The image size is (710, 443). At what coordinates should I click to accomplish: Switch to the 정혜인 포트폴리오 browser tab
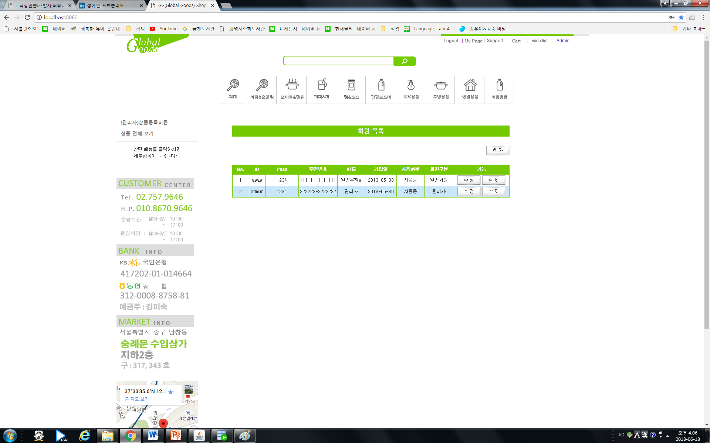(105, 6)
